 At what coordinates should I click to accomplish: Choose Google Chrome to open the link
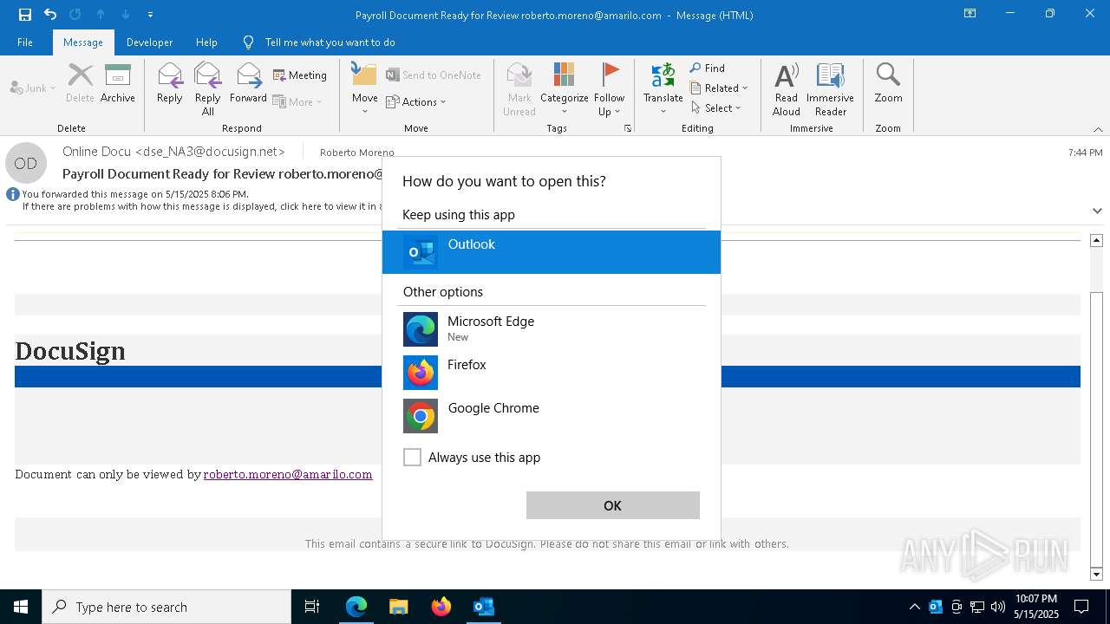coord(552,415)
